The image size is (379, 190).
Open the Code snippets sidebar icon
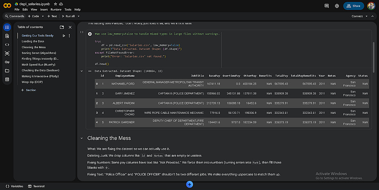(x=7, y=44)
